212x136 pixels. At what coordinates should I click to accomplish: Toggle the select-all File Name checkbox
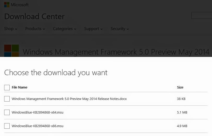tap(7, 87)
